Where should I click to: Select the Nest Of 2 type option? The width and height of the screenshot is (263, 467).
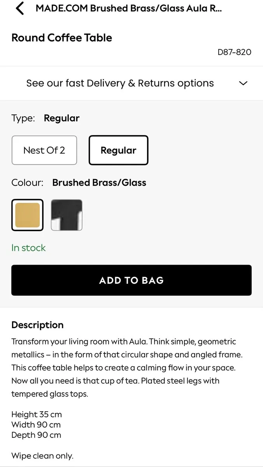coord(44,150)
